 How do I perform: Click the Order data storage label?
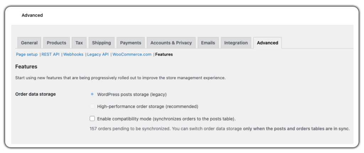pyautogui.click(x=36, y=94)
